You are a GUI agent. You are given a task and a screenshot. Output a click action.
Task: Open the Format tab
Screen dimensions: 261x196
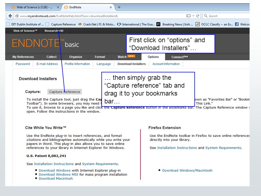coord(100,57)
